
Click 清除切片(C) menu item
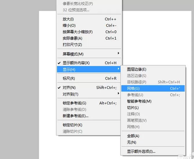pyautogui.click(x=89, y=132)
